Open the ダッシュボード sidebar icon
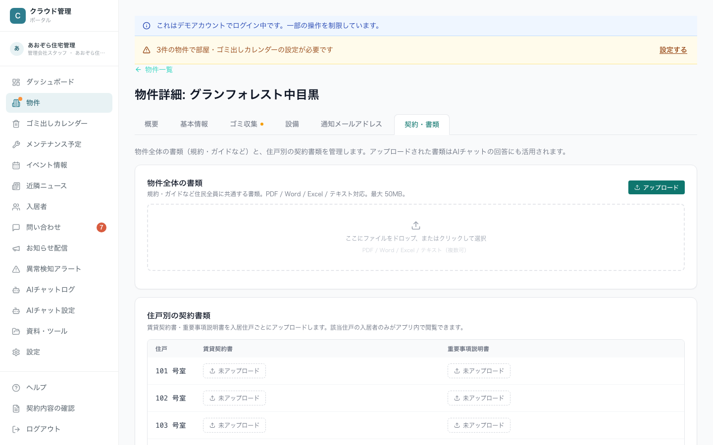 coord(16,82)
